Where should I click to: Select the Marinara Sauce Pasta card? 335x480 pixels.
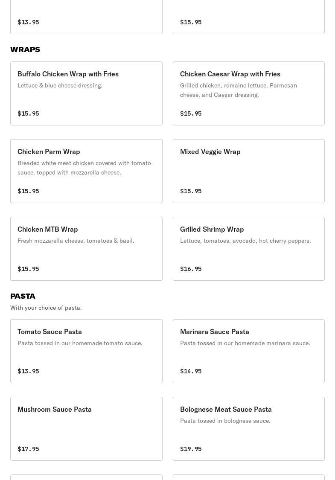(215, 332)
